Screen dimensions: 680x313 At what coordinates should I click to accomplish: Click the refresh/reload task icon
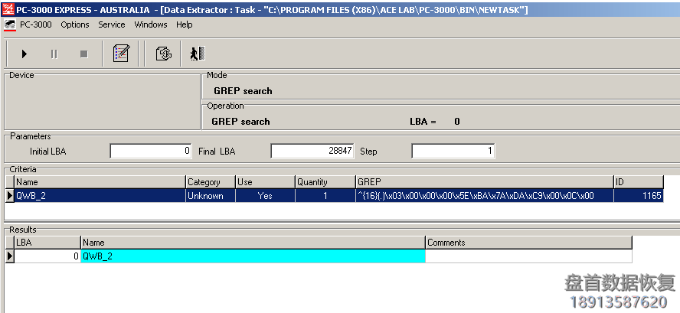click(163, 54)
